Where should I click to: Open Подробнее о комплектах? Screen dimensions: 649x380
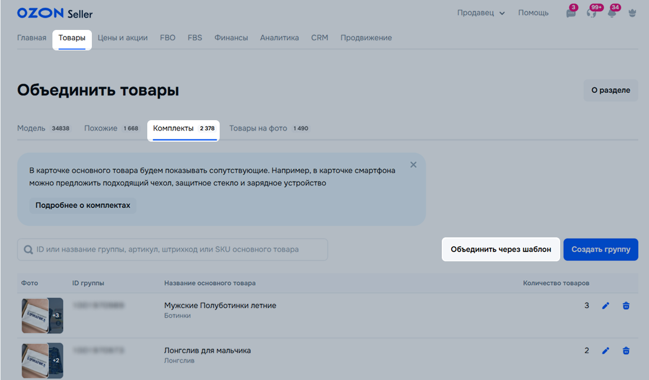tap(82, 205)
